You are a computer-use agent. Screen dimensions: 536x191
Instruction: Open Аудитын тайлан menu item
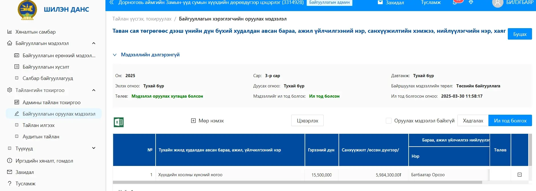coord(41,137)
